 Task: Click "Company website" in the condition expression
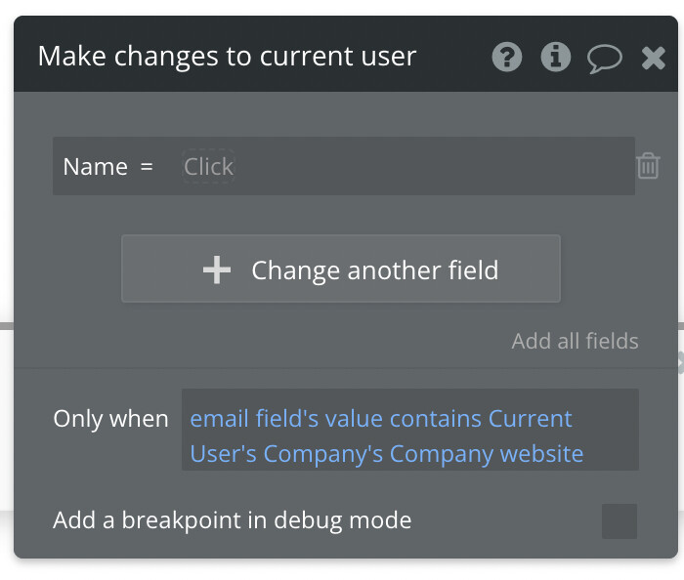point(487,454)
